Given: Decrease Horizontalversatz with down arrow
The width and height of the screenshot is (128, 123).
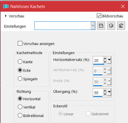Looking at the screenshot, I should (105, 62).
